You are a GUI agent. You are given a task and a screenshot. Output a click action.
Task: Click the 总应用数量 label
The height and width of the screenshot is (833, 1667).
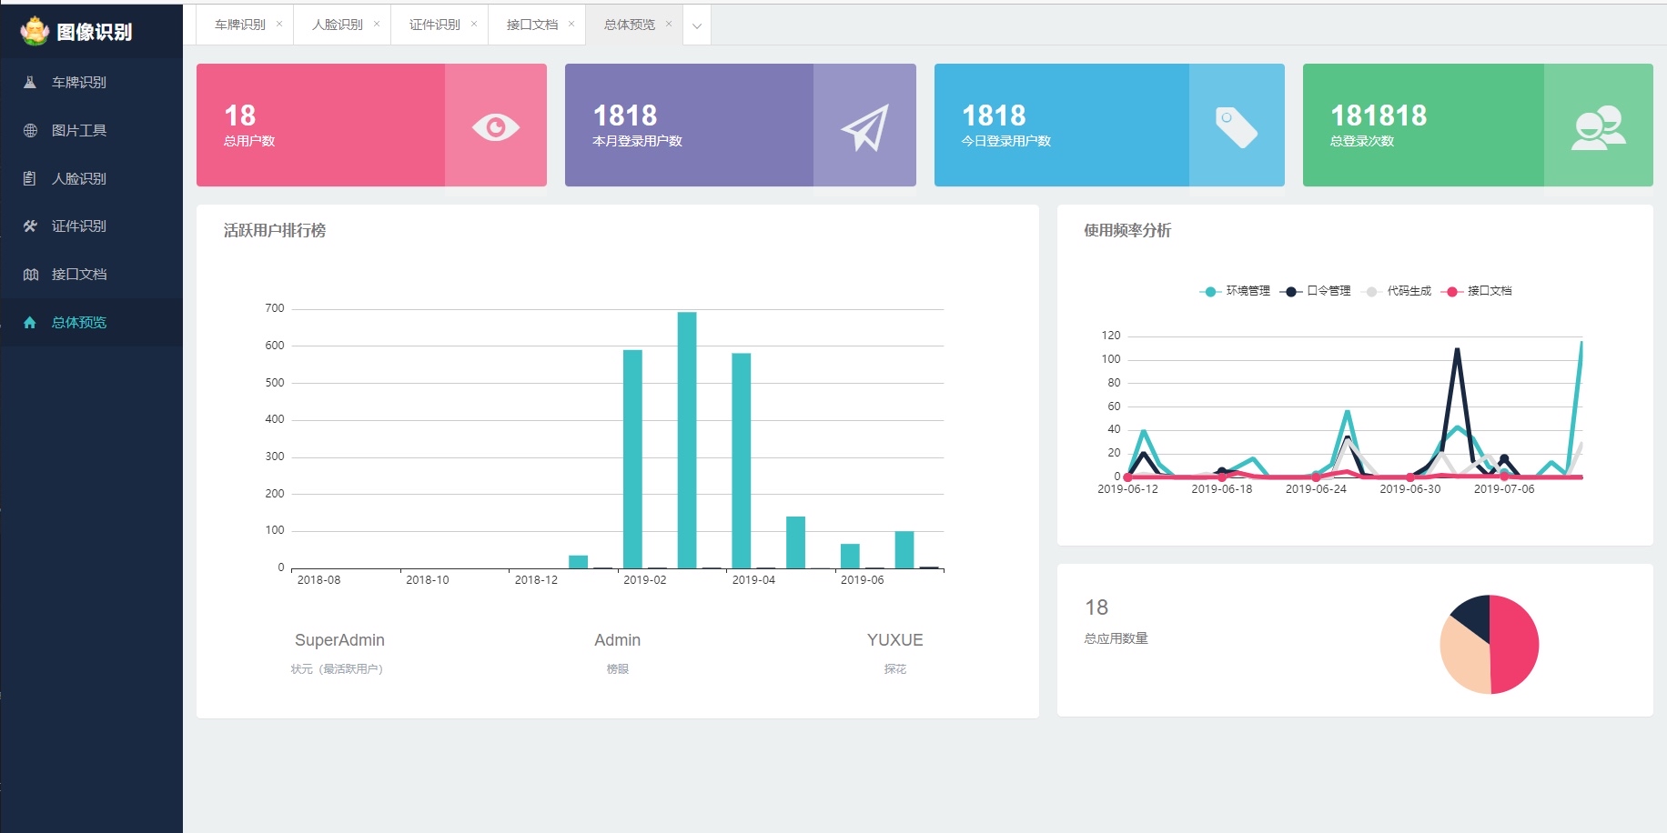[1116, 638]
